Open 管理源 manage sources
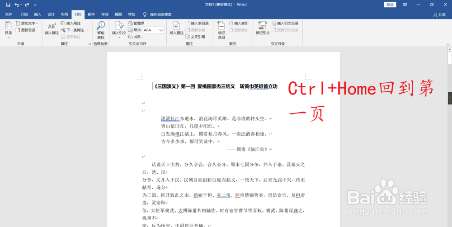 tap(136, 23)
